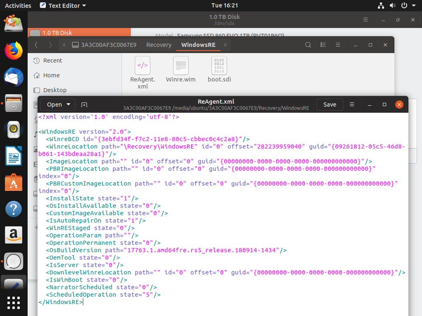This screenshot has height=316, width=422.
Task: Open the Text Editor app menu
Action: coord(63,5)
